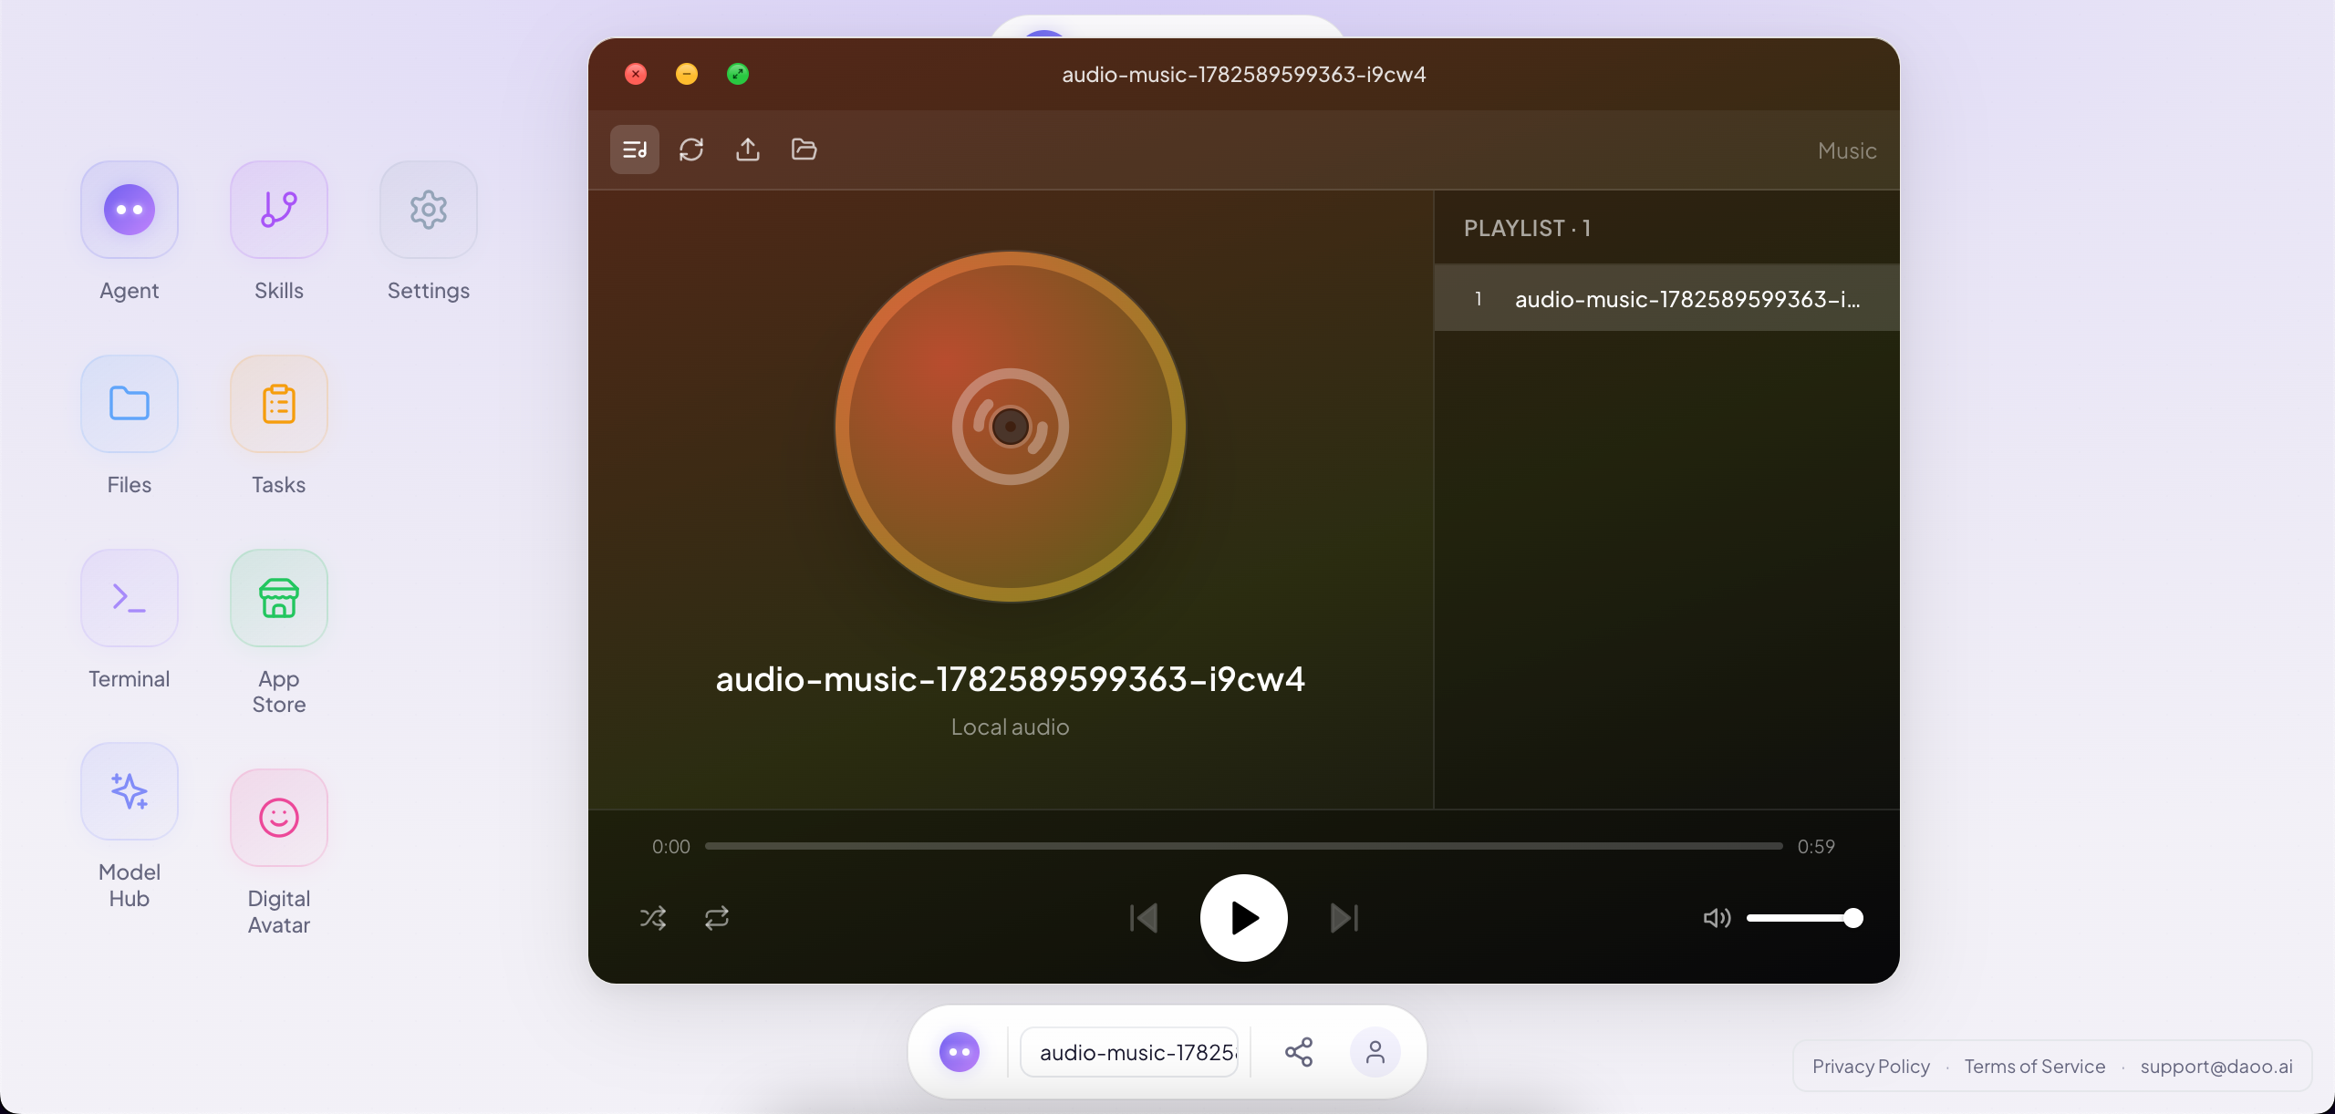Click the share icon in dock
This screenshot has height=1114, width=2335.
(1299, 1052)
